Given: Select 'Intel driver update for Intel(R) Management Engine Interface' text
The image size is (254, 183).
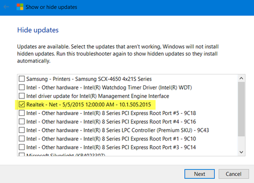Looking at the screenshot, I should (98, 96).
